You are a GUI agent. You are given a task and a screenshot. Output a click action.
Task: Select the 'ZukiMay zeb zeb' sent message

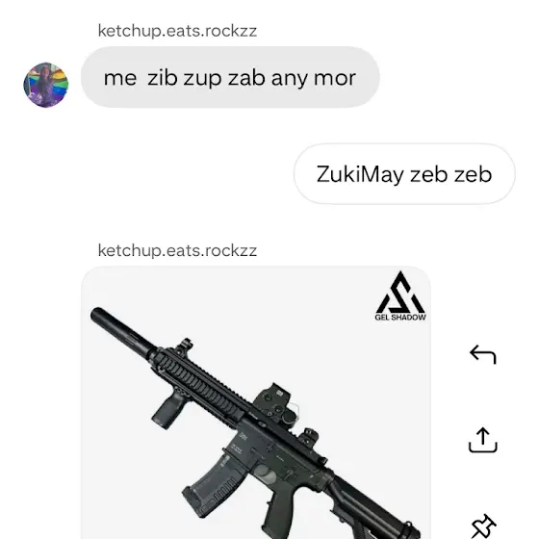[x=404, y=174]
